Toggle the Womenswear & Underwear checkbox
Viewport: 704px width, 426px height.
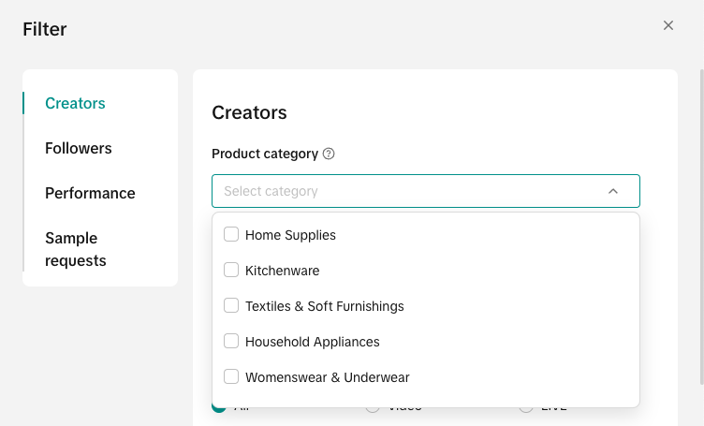coord(231,377)
